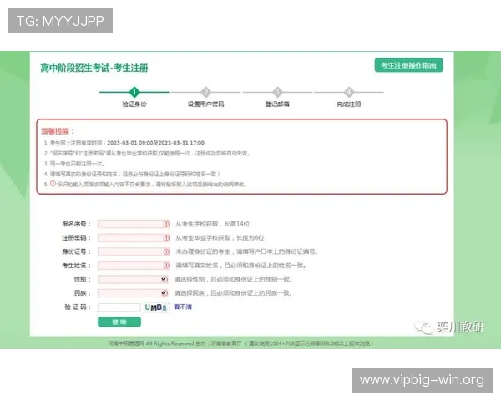Click the step label 设置用户密码
This screenshot has height=401, width=501.
[x=205, y=104]
